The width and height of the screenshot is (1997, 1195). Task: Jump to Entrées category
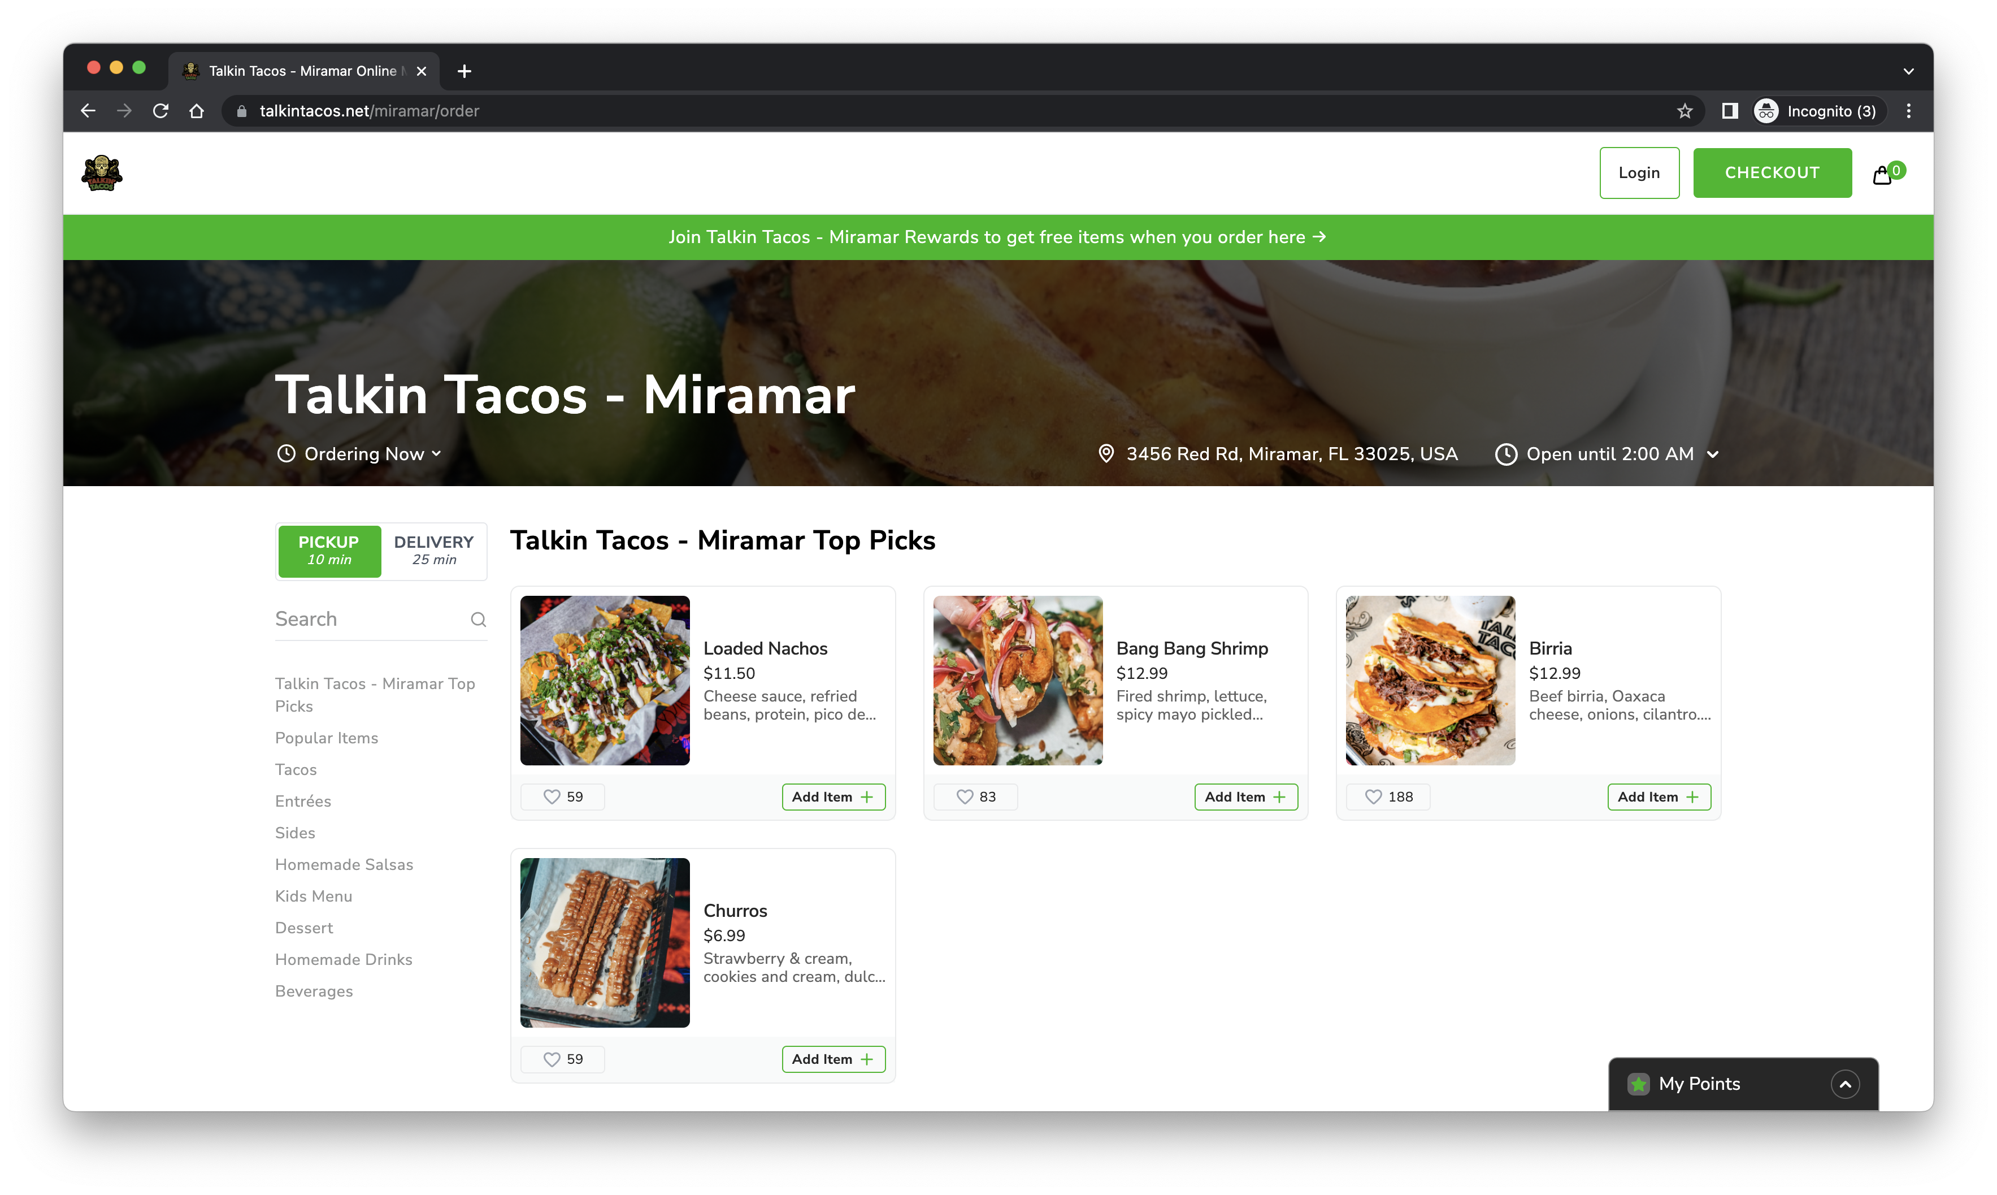(303, 800)
